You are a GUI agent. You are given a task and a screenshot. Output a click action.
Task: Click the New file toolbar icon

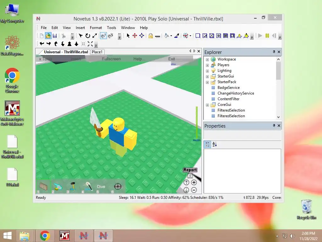42,36
